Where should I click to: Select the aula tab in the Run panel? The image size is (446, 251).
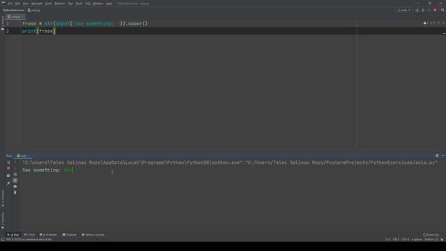click(24, 155)
